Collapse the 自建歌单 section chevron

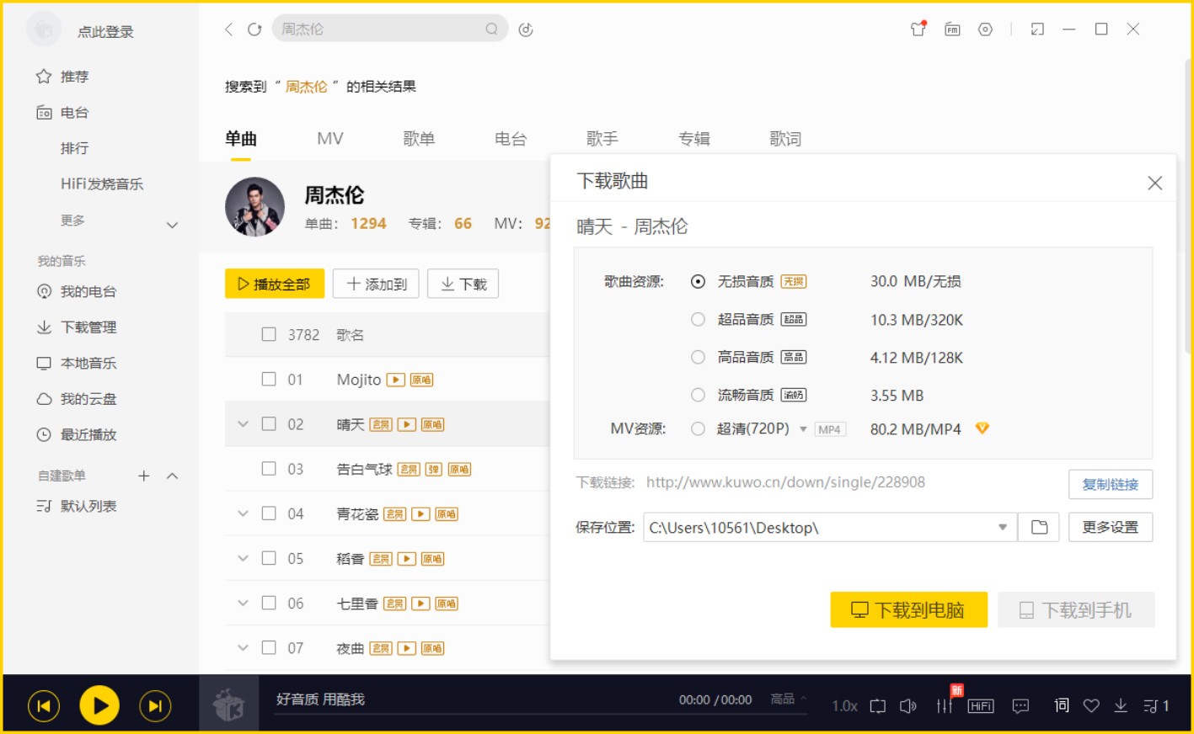(172, 476)
